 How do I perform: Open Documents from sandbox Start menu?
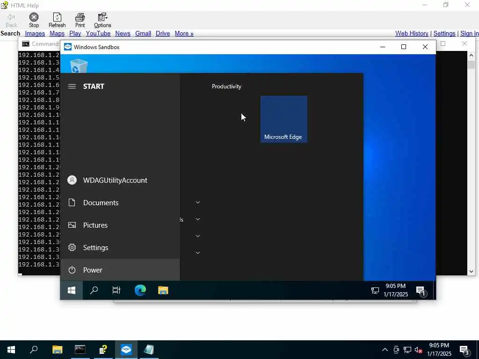pos(120,203)
